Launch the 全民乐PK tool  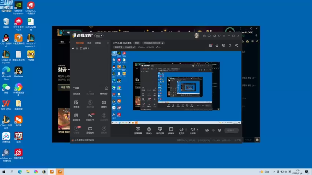[x=90, y=117]
